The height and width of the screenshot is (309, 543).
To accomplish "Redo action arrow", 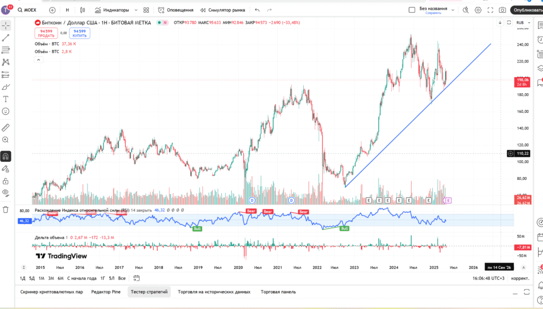I will point(269,10).
